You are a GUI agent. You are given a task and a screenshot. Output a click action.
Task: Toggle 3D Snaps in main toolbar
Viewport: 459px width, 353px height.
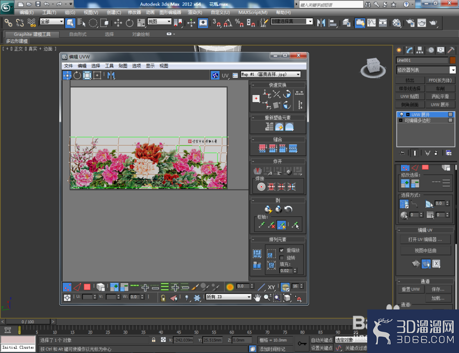pyautogui.click(x=217, y=23)
